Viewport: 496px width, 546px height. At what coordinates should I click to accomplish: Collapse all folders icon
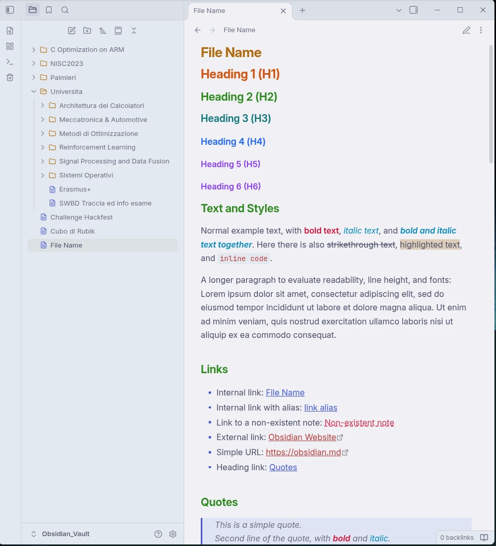(134, 31)
